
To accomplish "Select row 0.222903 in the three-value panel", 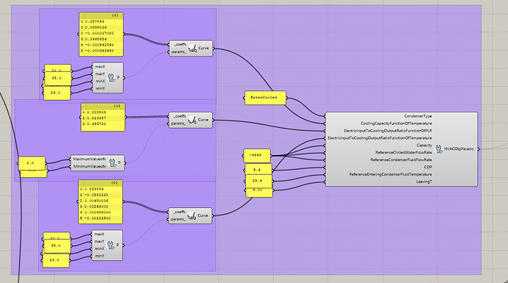I will [103, 112].
